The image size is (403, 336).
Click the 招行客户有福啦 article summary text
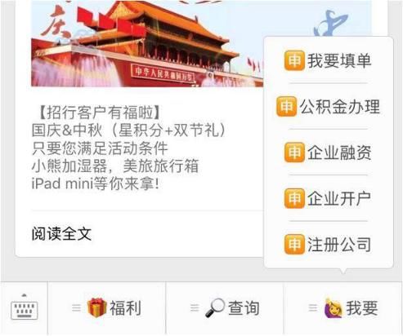128,148
